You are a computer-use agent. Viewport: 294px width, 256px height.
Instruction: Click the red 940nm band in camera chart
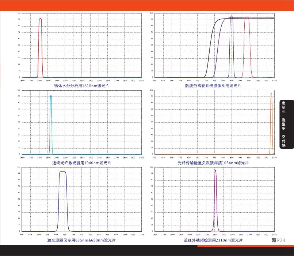247,17
